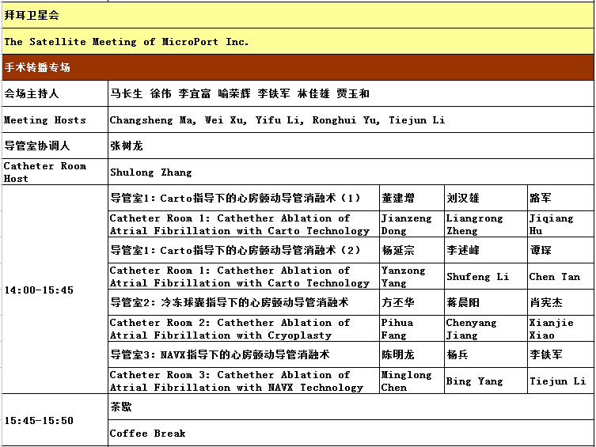The height and width of the screenshot is (447, 596).
Task: Click 'The Satellite Meeting of MicroPort Inc.' cell
Action: (x=298, y=41)
